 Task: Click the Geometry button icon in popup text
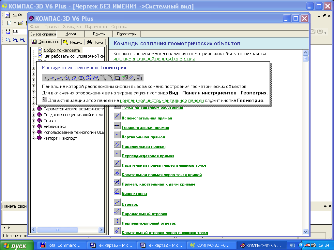click(x=44, y=100)
